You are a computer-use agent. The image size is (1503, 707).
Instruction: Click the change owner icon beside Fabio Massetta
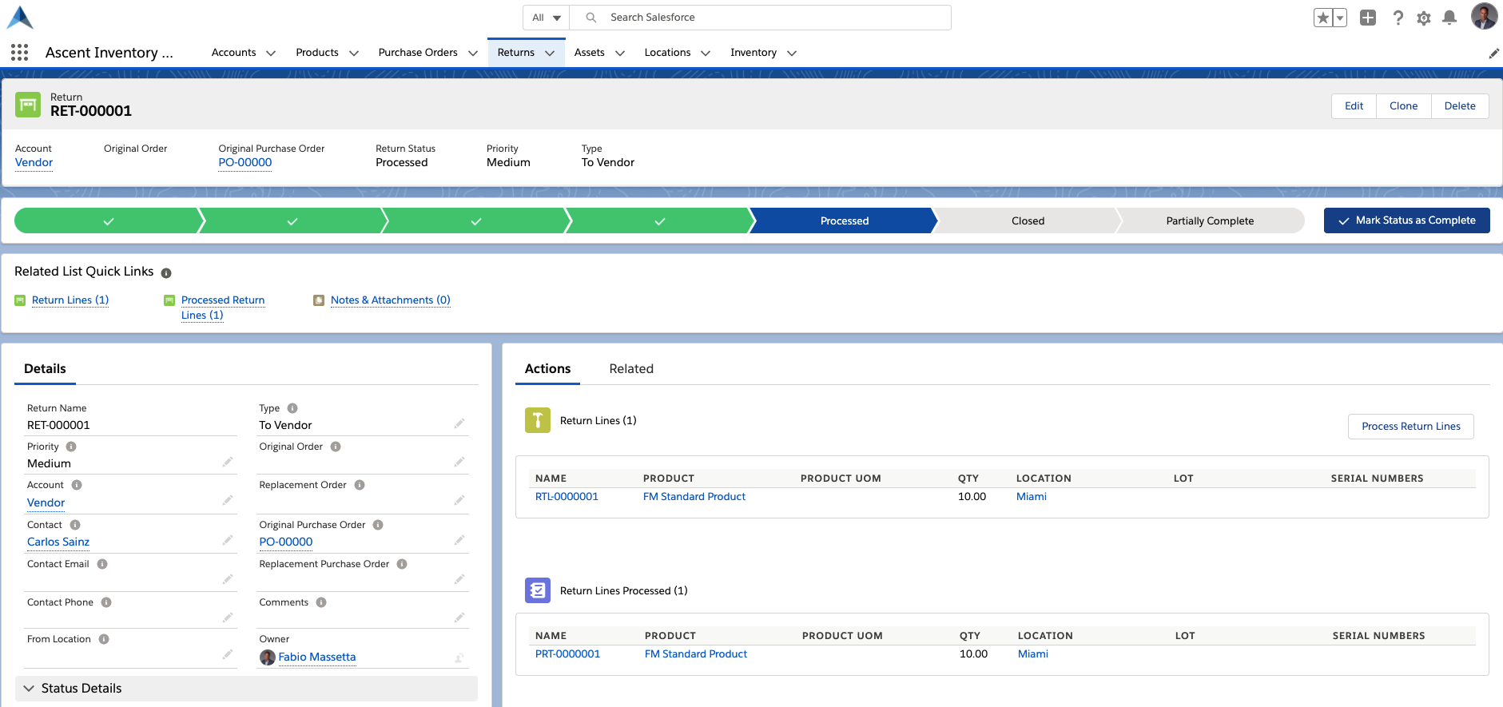(459, 658)
